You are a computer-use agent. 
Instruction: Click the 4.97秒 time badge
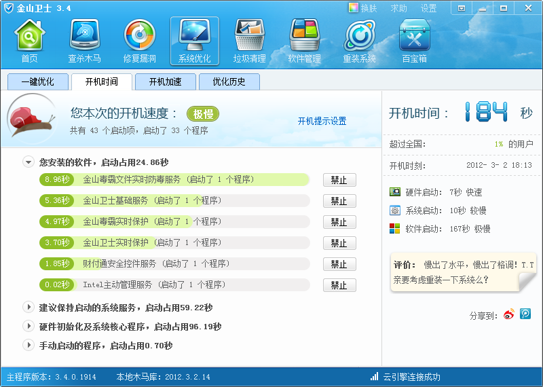(x=57, y=222)
